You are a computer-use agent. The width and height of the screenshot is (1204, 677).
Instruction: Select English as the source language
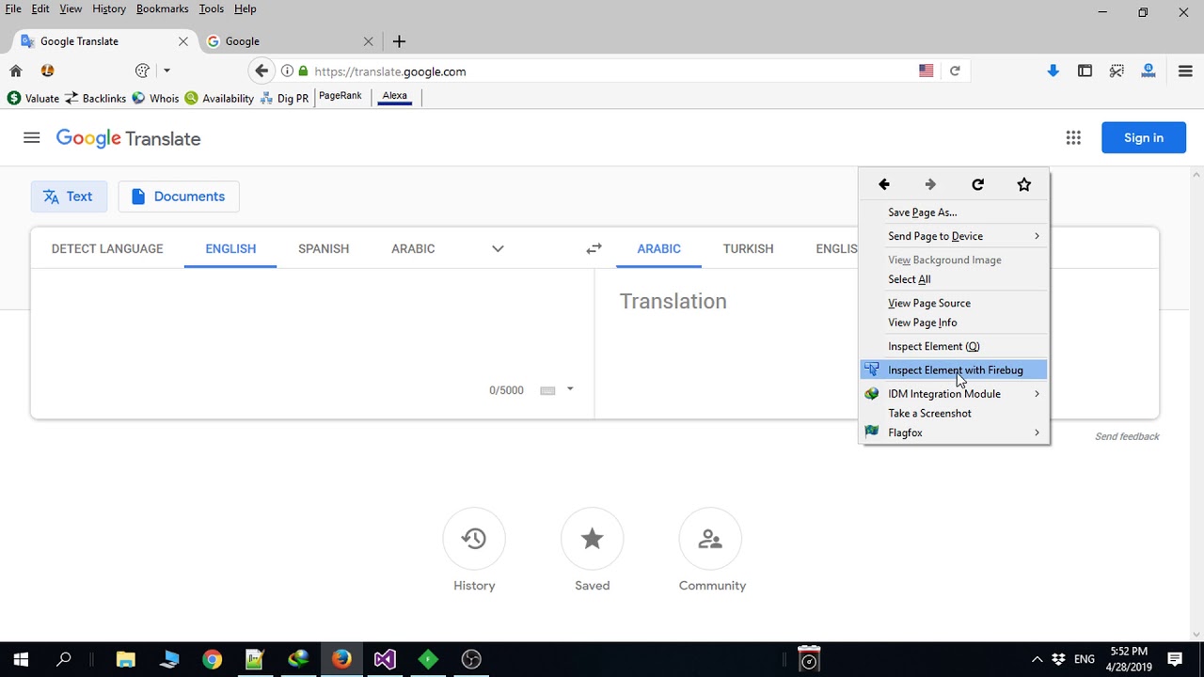(230, 248)
